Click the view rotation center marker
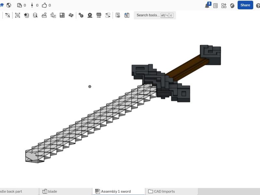 coord(90,86)
